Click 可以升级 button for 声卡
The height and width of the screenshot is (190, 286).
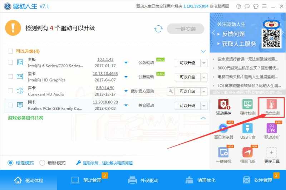[x=187, y=91]
